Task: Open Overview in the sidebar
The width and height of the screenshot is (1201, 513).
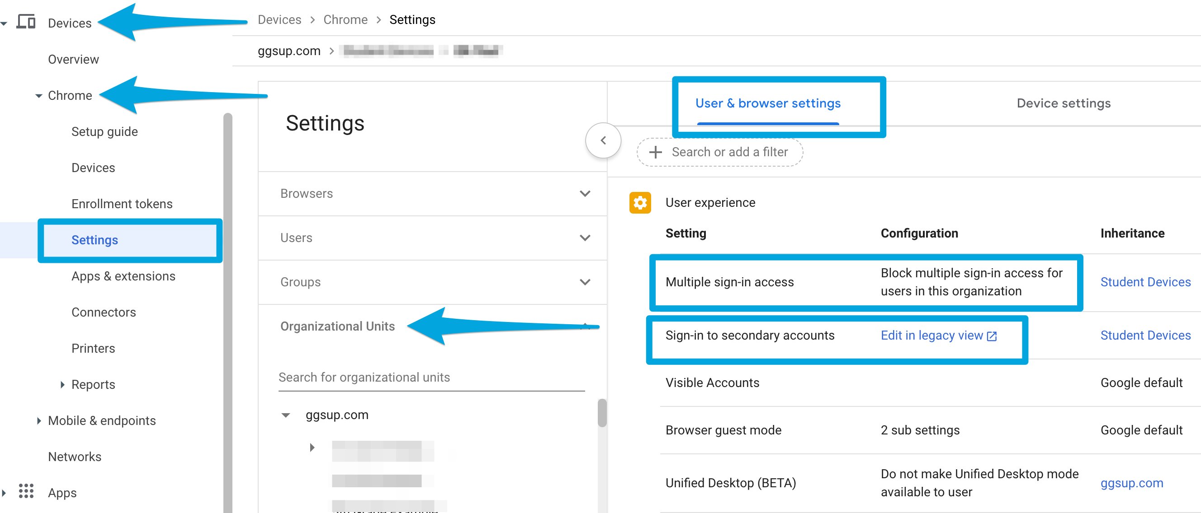Action: click(73, 60)
